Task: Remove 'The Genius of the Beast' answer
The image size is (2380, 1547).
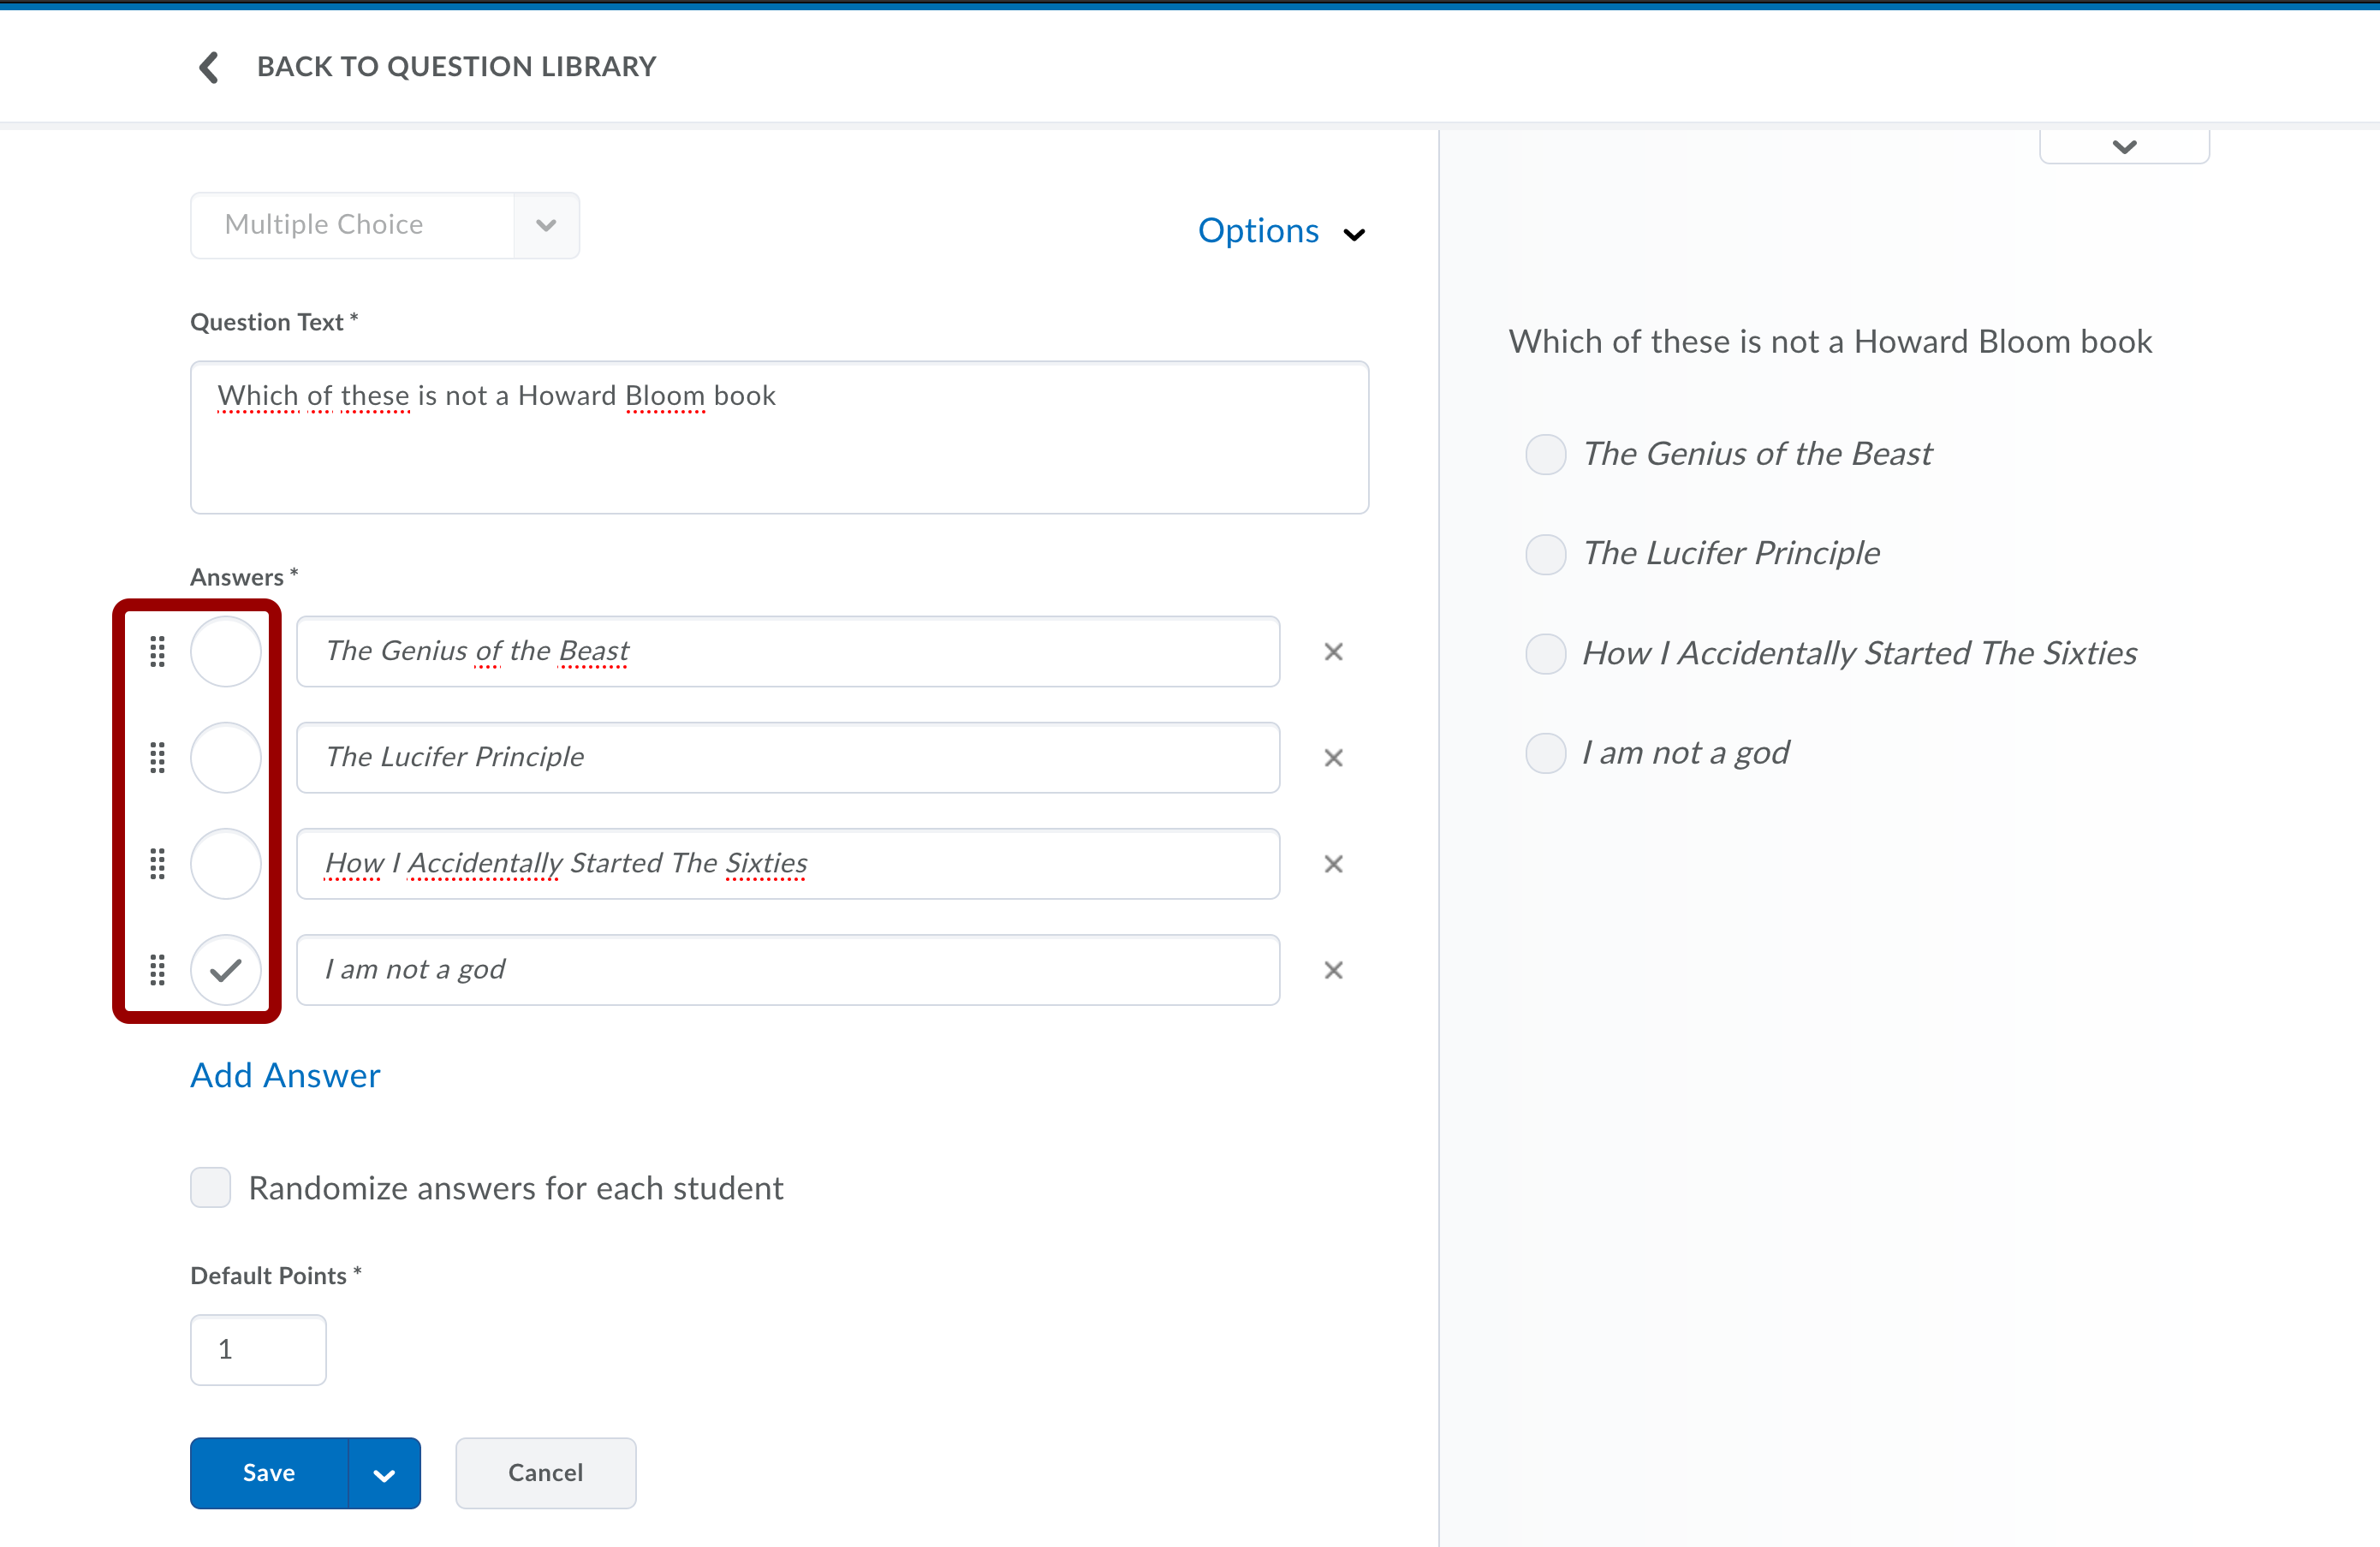Action: 1333,652
